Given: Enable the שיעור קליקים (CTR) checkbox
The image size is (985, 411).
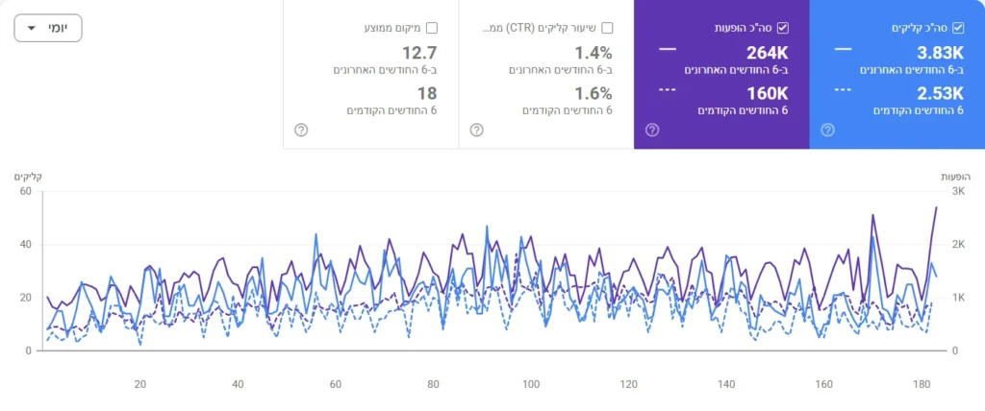Looking at the screenshot, I should pyautogui.click(x=607, y=28).
